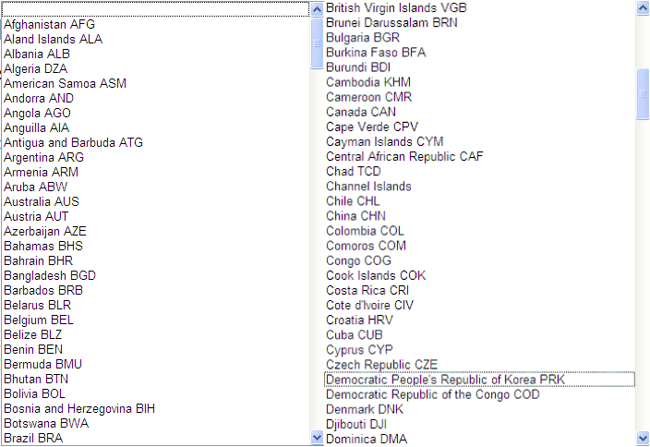Click the right list's scrollbar thumb
Image resolution: width=650 pixels, height=447 pixels.
click(643, 94)
